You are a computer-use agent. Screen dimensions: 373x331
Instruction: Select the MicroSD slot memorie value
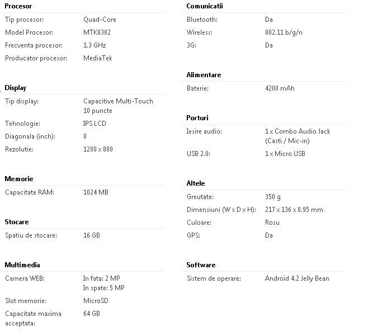[x=96, y=301]
